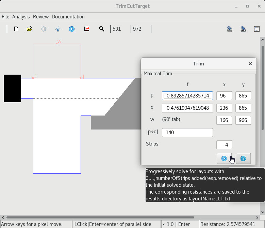
Task: Click the Strips count field
Action: click(224, 145)
